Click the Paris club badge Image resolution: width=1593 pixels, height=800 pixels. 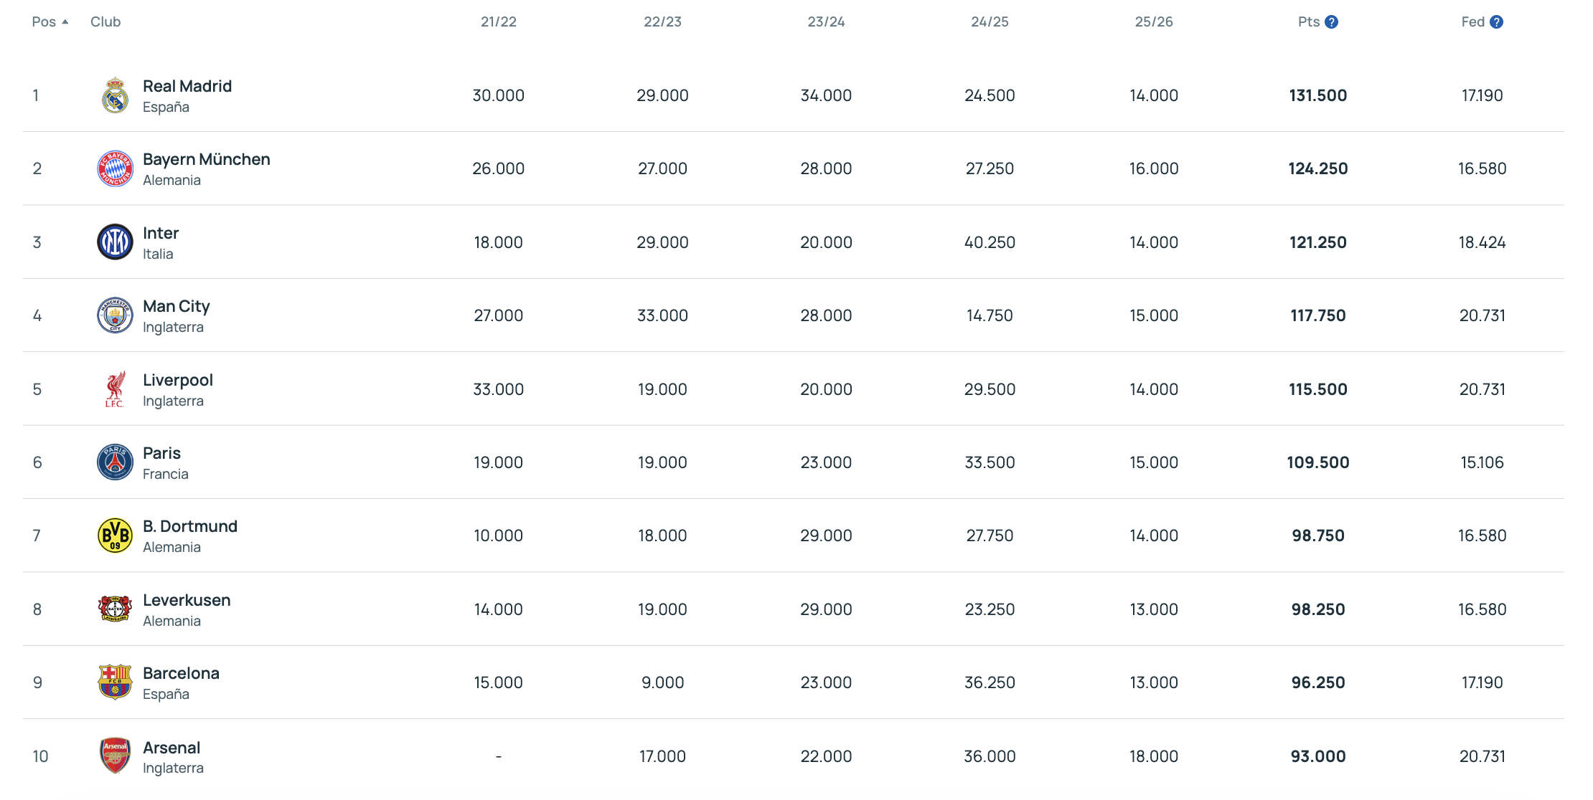tap(115, 462)
